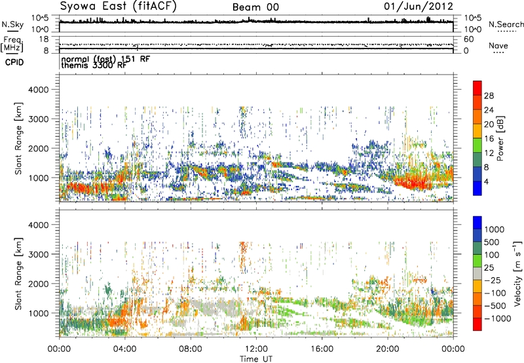Click the '08:00' time tick label

[191, 349]
